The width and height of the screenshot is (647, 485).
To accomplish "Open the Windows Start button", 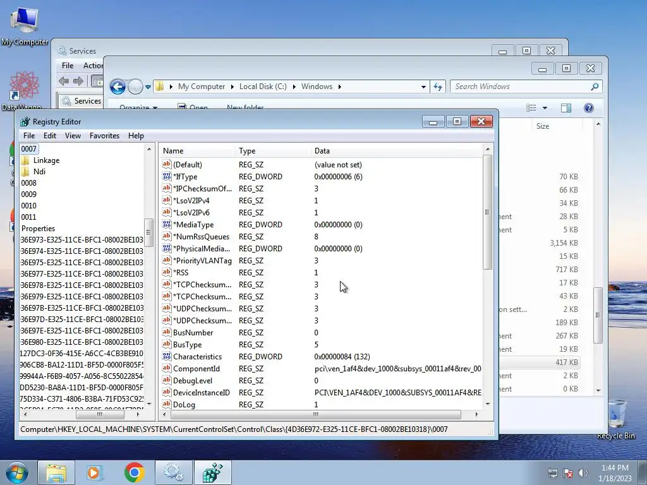I will coord(17,472).
